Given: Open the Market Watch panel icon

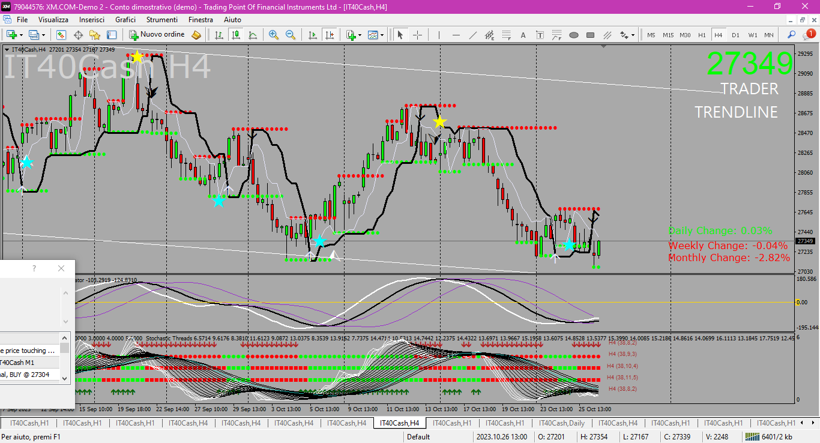Looking at the screenshot, I should click(61, 35).
